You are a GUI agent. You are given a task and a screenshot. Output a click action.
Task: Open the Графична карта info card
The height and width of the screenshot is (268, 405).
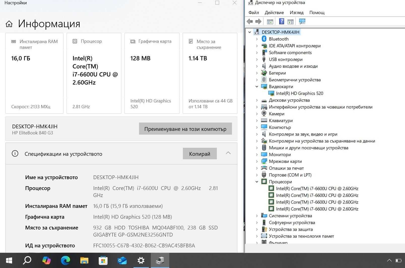152,73
